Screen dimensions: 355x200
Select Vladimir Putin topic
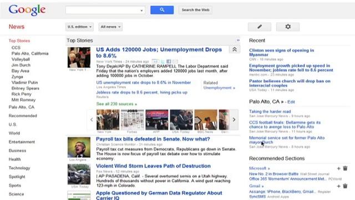[24, 83]
